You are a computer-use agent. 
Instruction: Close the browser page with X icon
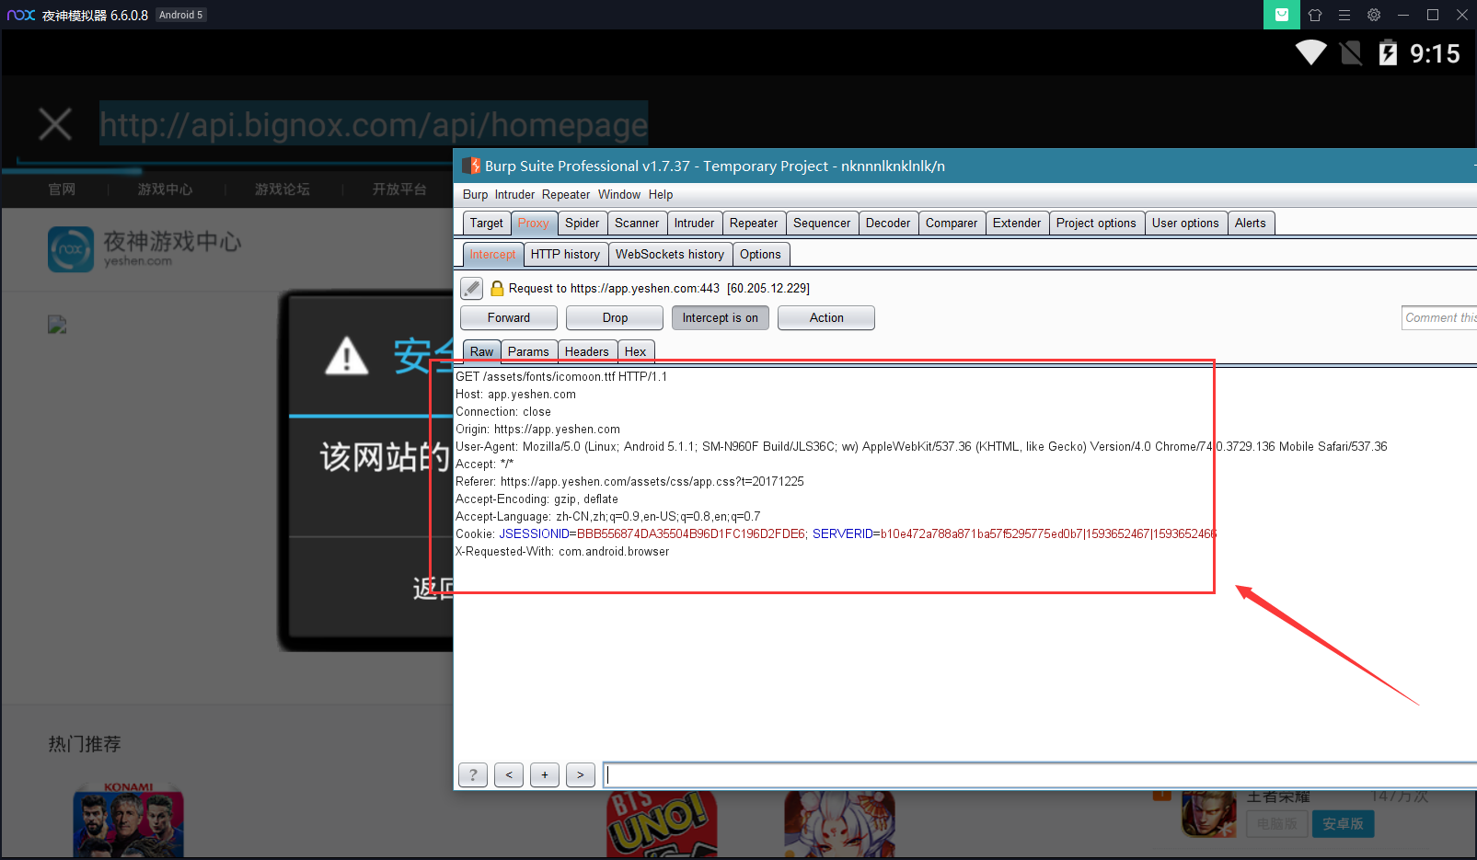point(55,124)
